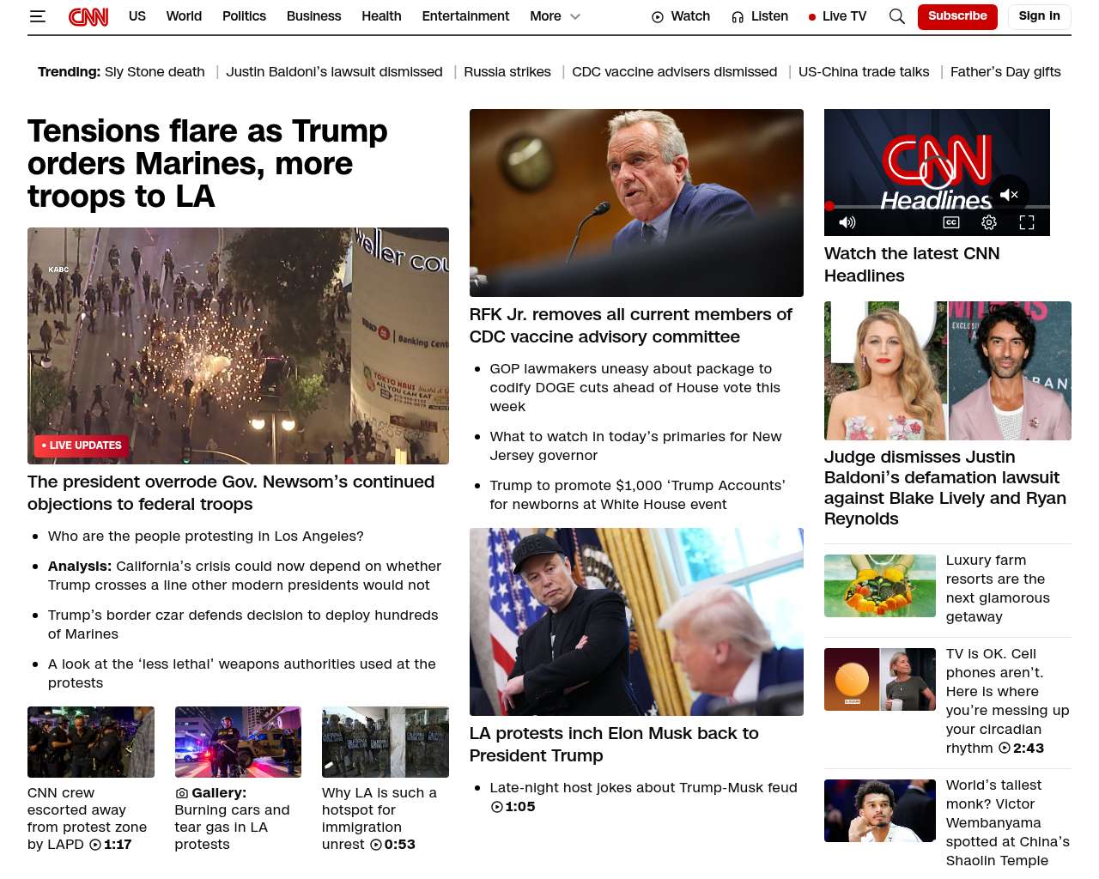Open Luxury farm resorts glamorous getaway

pos(998,589)
